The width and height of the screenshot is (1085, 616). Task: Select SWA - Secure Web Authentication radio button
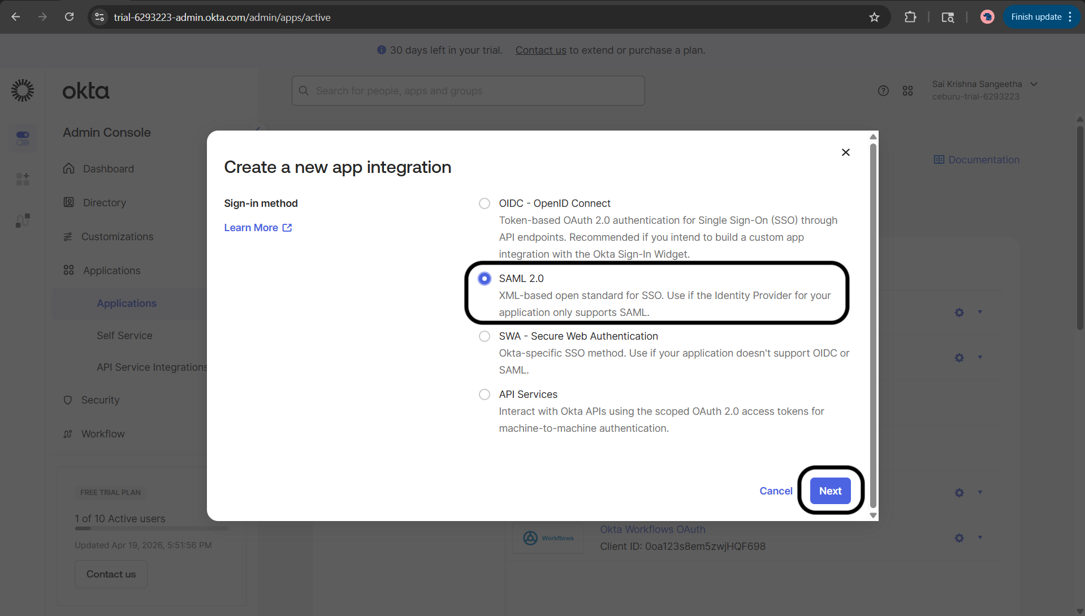click(x=485, y=336)
